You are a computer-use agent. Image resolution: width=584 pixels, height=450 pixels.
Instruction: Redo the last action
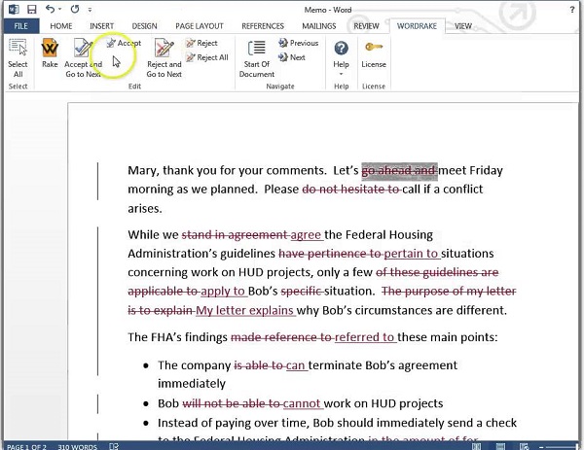[x=75, y=9]
